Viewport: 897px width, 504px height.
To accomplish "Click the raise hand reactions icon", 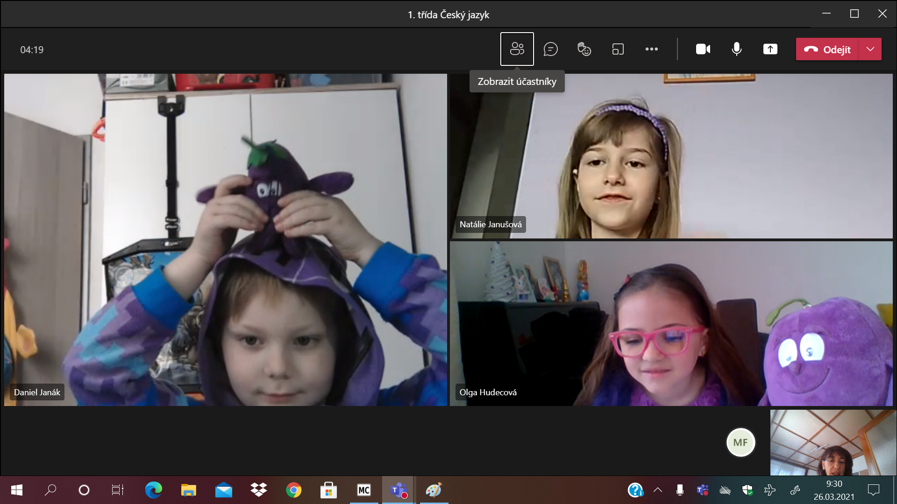I will click(x=584, y=49).
